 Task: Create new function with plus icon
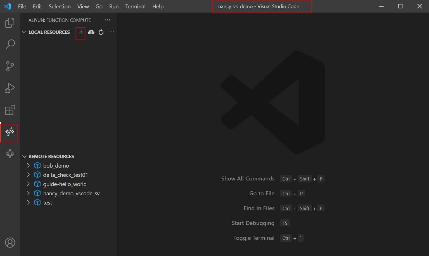[x=81, y=32]
